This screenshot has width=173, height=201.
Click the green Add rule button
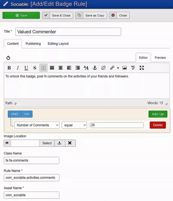[x=158, y=114]
